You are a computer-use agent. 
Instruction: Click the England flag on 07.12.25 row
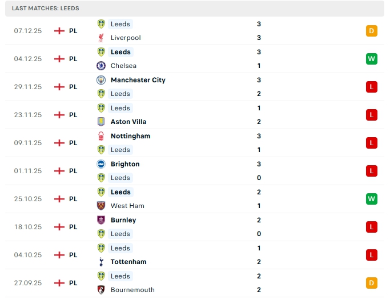[x=59, y=31]
